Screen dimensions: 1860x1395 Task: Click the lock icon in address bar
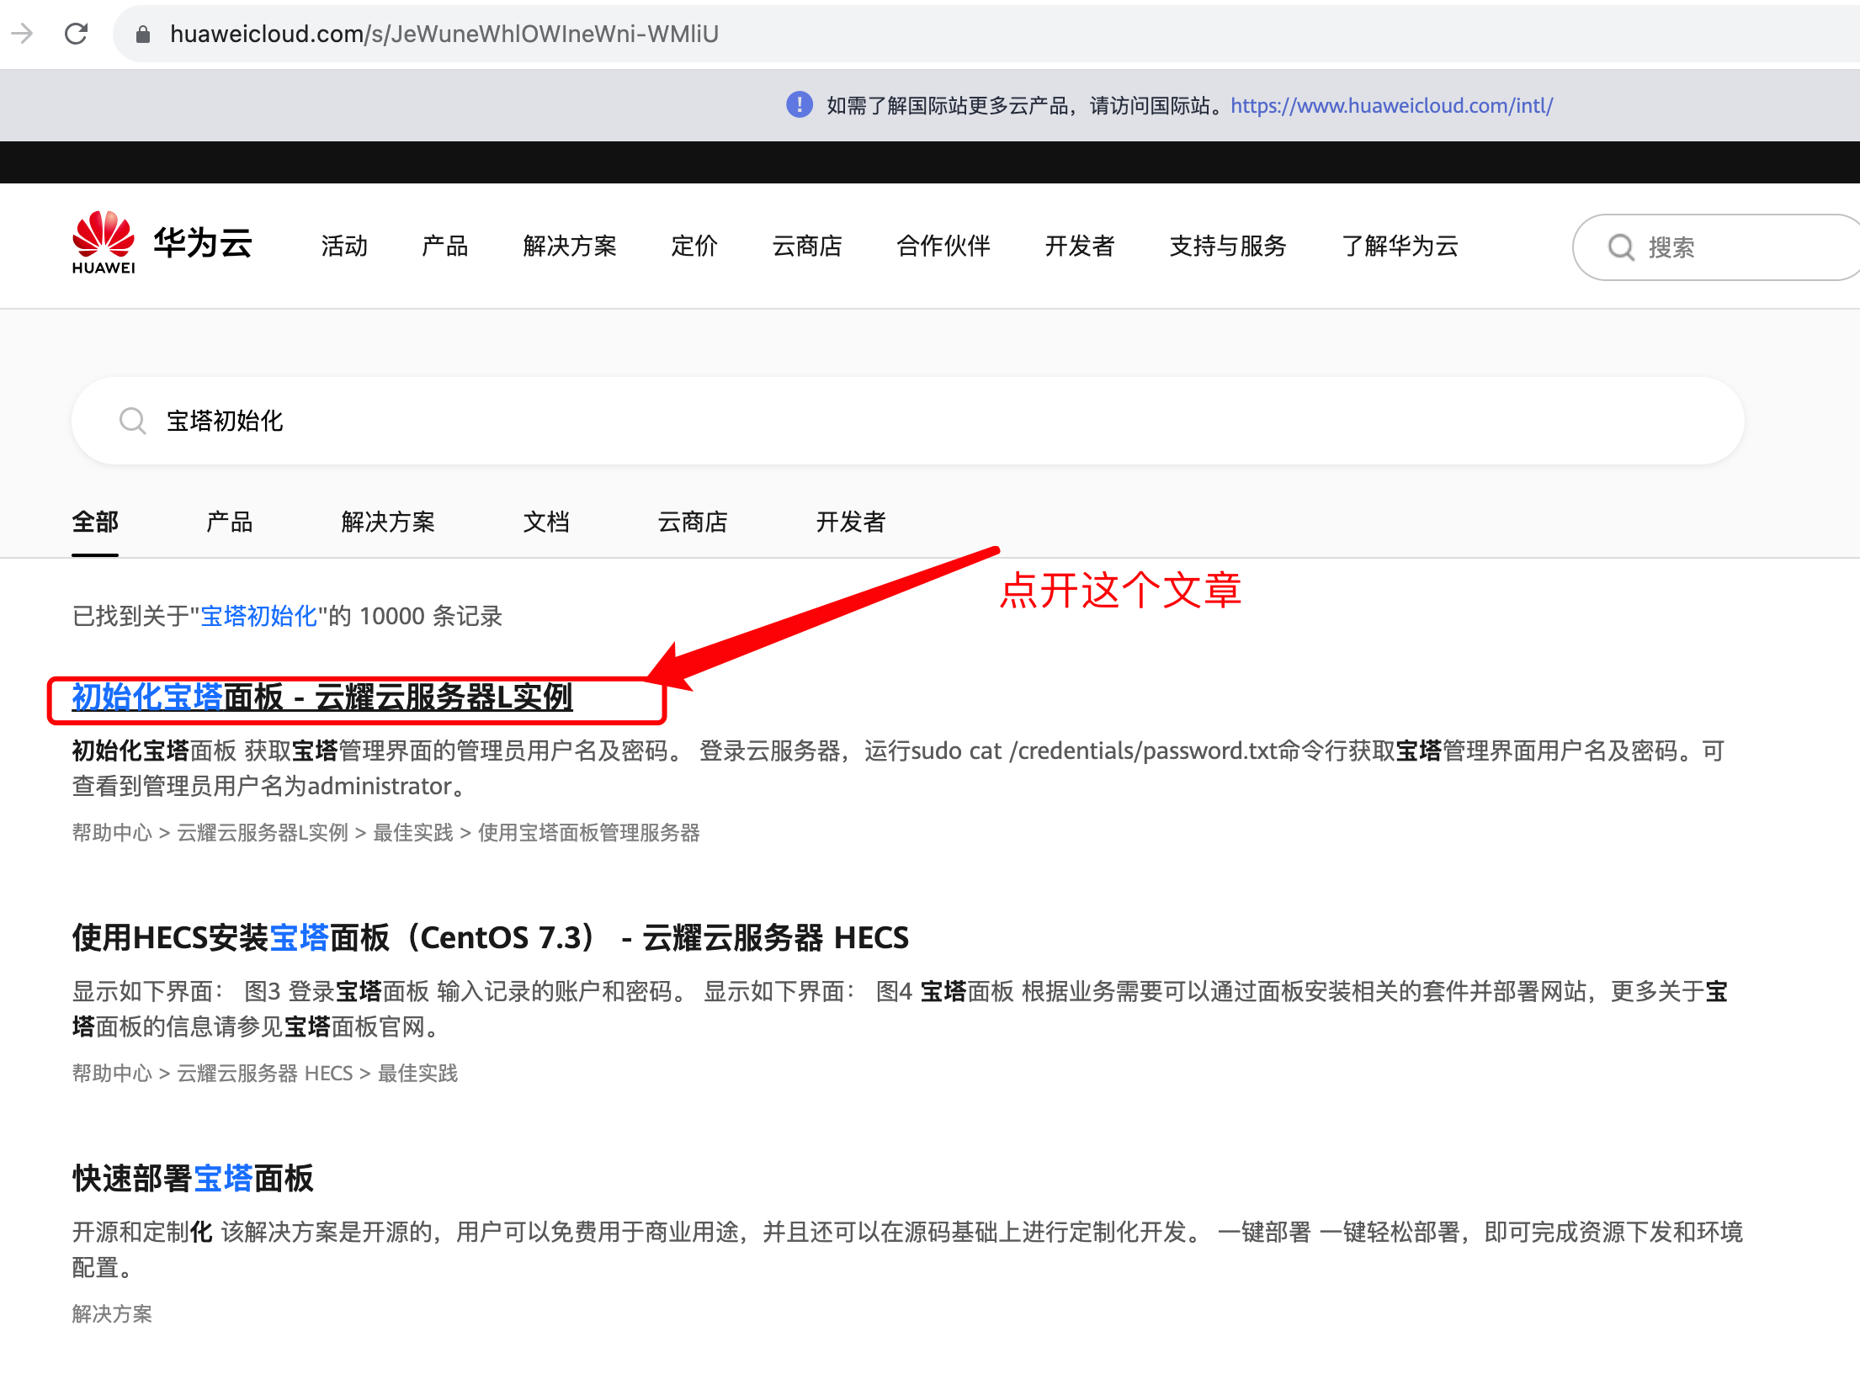[x=143, y=34]
